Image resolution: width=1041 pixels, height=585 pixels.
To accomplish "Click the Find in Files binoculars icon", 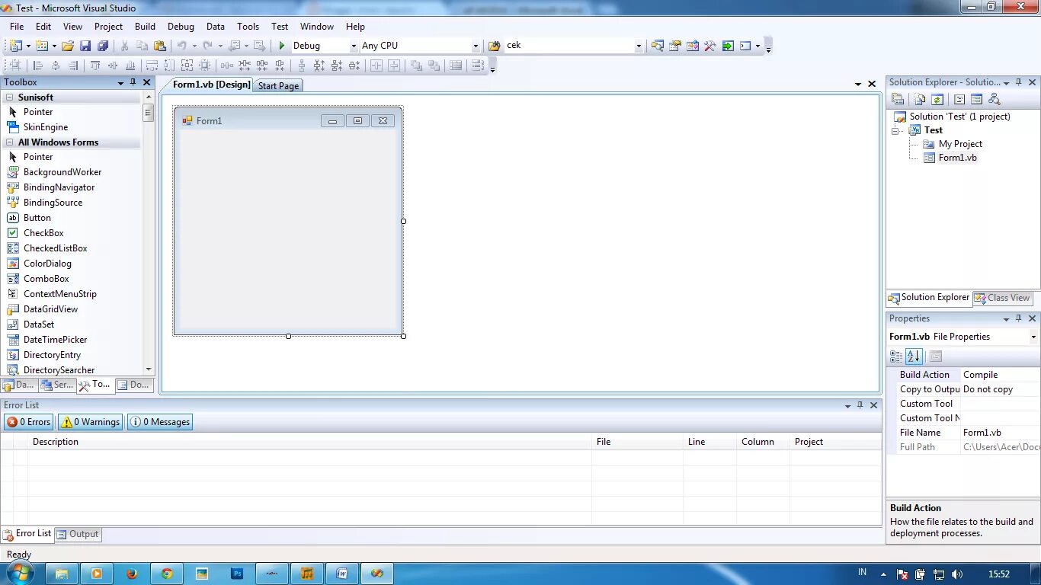I will pyautogui.click(x=494, y=46).
